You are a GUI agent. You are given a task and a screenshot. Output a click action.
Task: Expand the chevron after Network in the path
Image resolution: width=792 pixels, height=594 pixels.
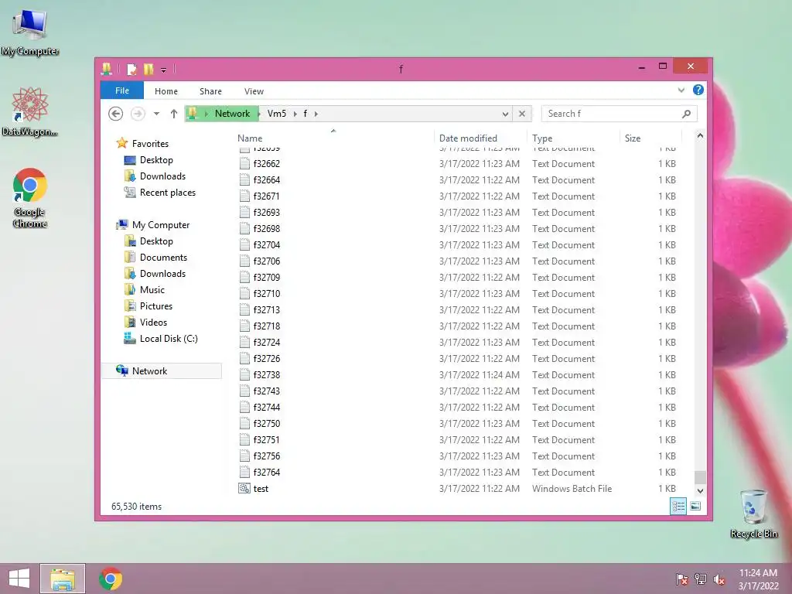coord(258,114)
